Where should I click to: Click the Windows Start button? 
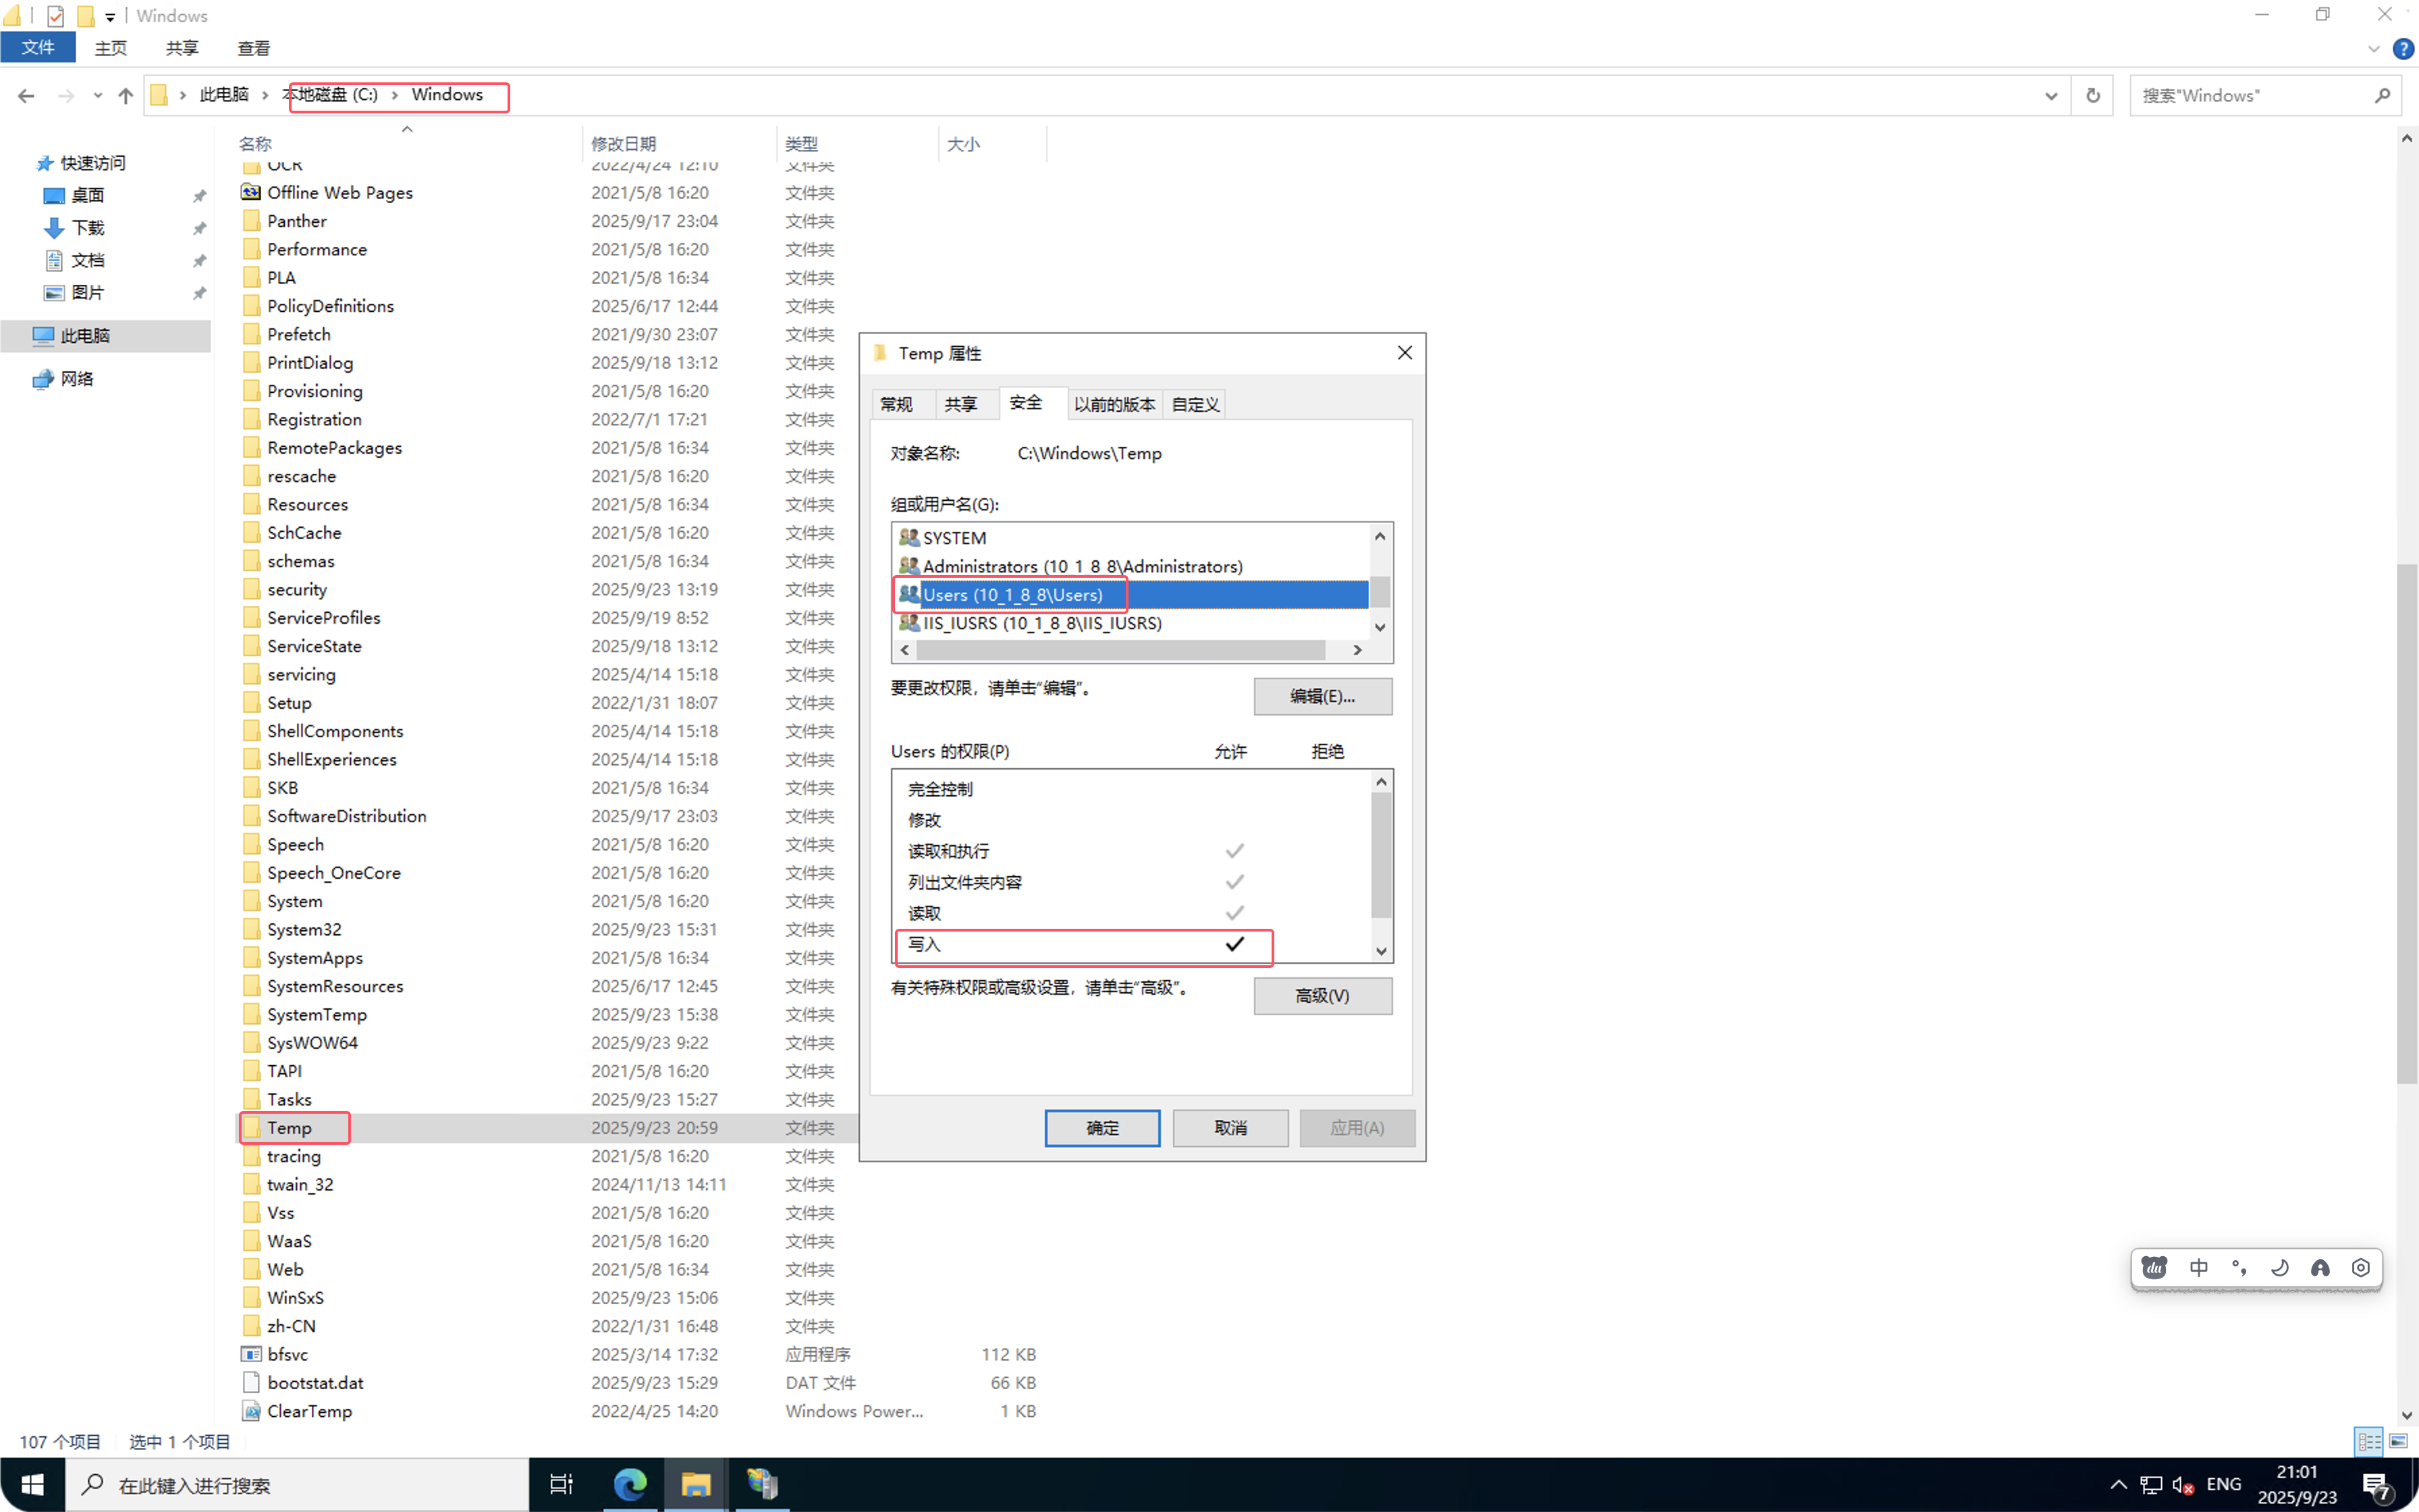(x=32, y=1484)
